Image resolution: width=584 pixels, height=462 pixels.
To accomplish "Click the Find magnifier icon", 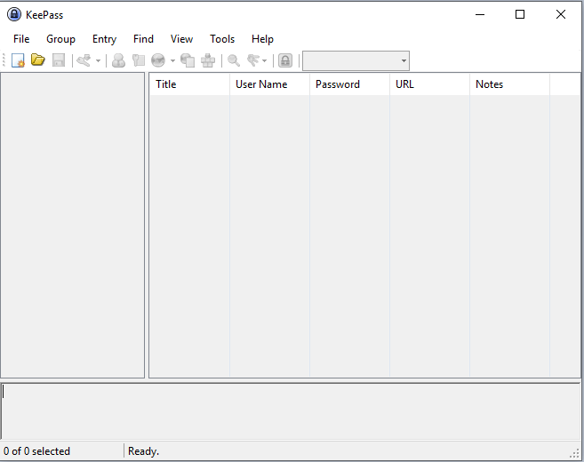I will tap(234, 60).
